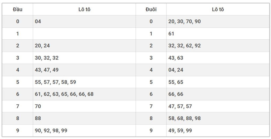Click the "Đuôi" column header
This screenshot has width=271, height=139.
(x=151, y=9)
